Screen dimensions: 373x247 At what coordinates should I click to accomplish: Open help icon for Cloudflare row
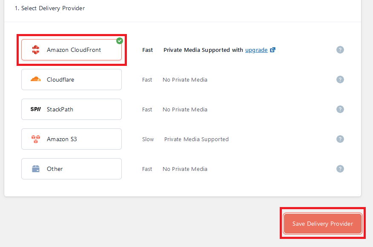[340, 79]
